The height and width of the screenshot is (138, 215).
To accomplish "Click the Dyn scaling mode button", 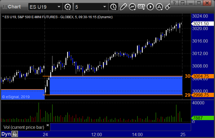I will pos(6,134).
